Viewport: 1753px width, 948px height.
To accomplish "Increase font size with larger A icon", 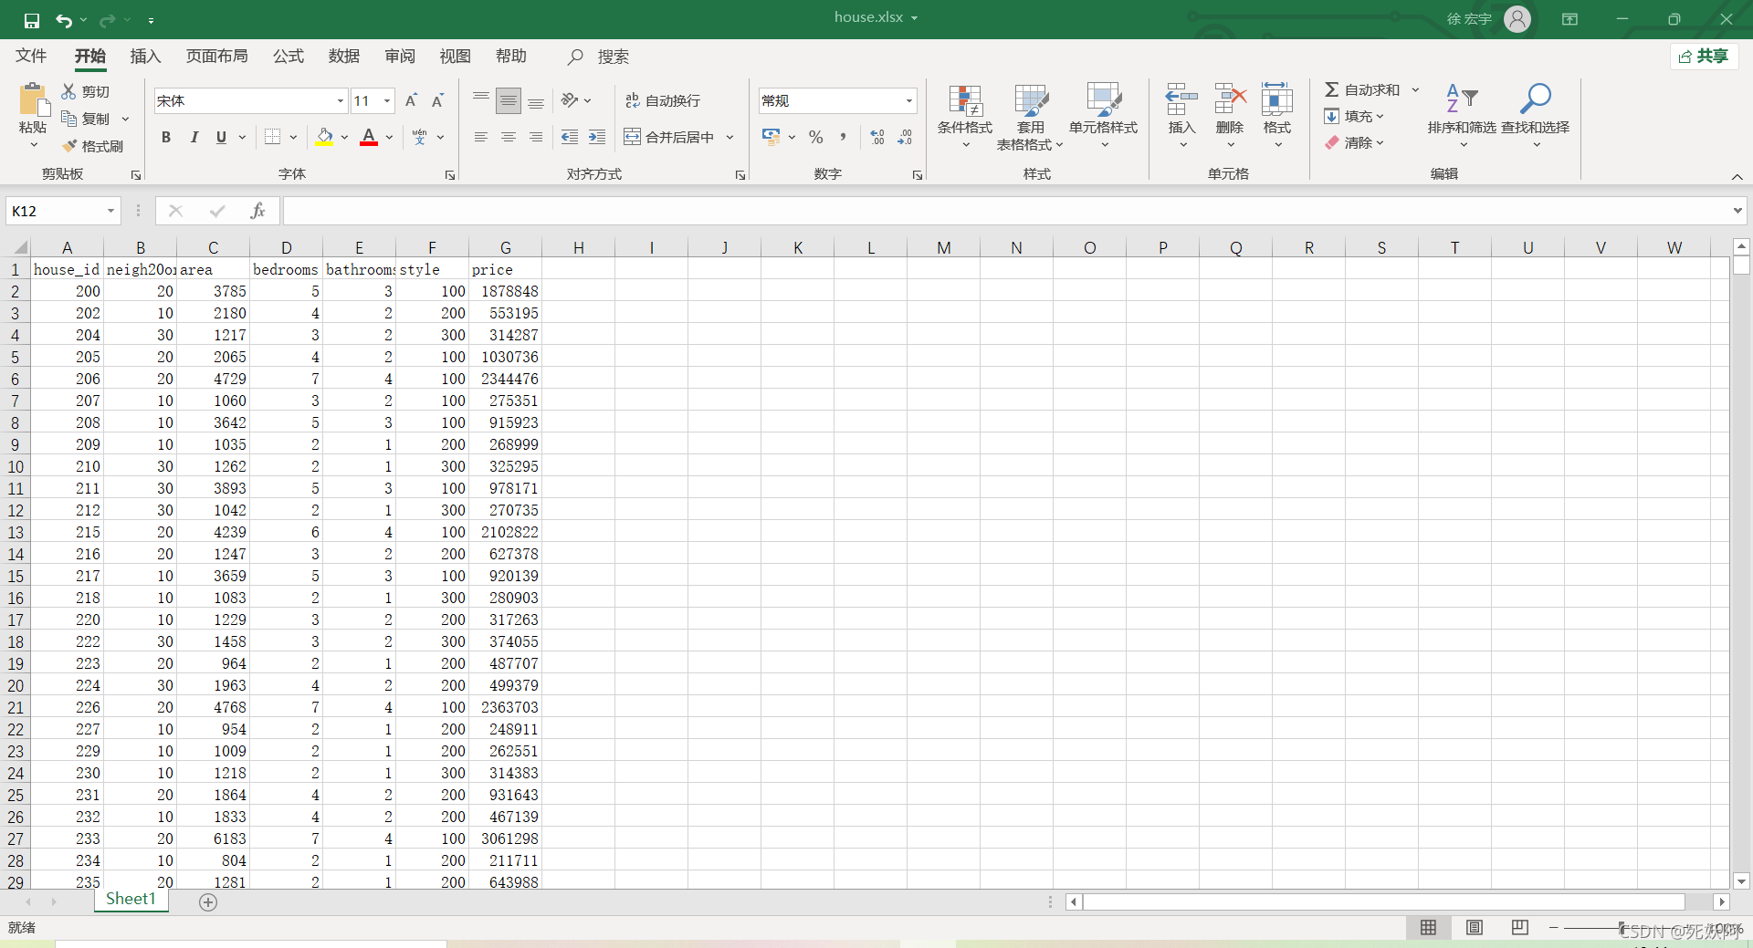I will (411, 100).
